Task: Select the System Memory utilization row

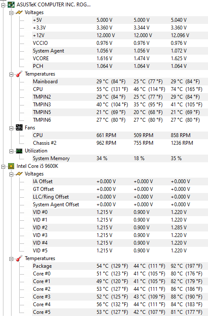Action: point(120,158)
